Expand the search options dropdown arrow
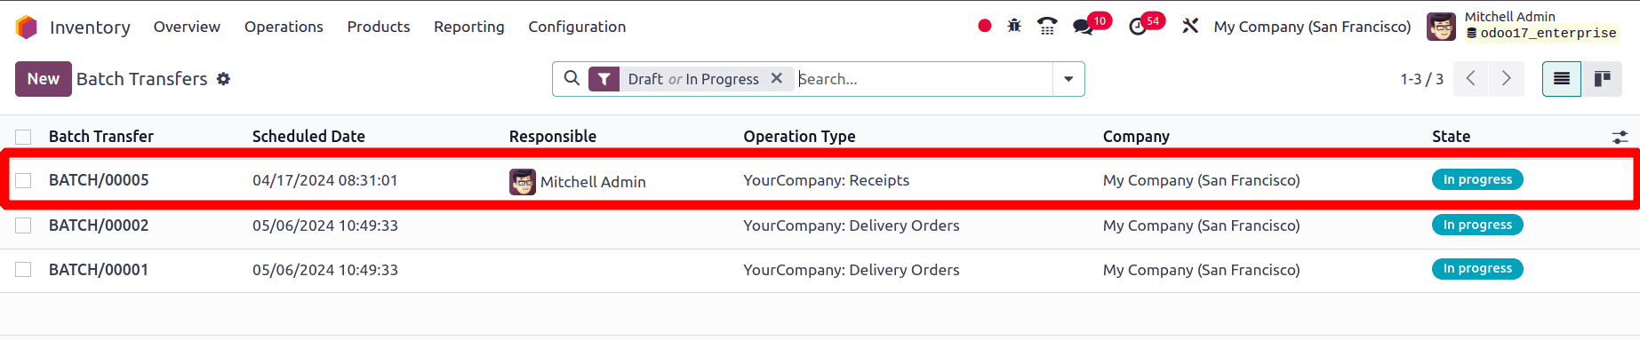 [x=1068, y=79]
